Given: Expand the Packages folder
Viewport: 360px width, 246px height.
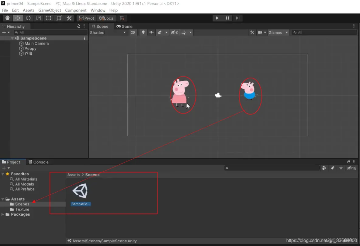Looking at the screenshot, I should [x=2, y=214].
